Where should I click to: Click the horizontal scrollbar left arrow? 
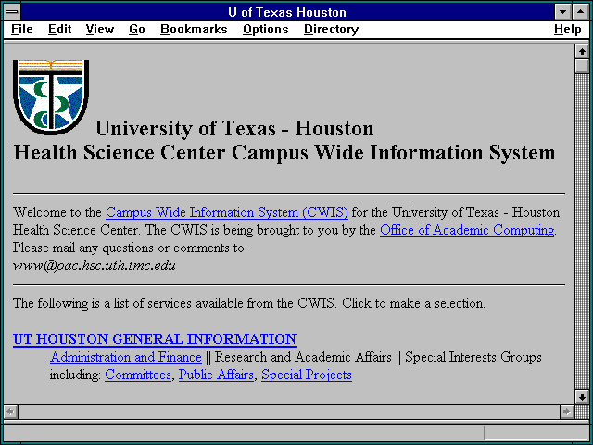pyautogui.click(x=10, y=412)
